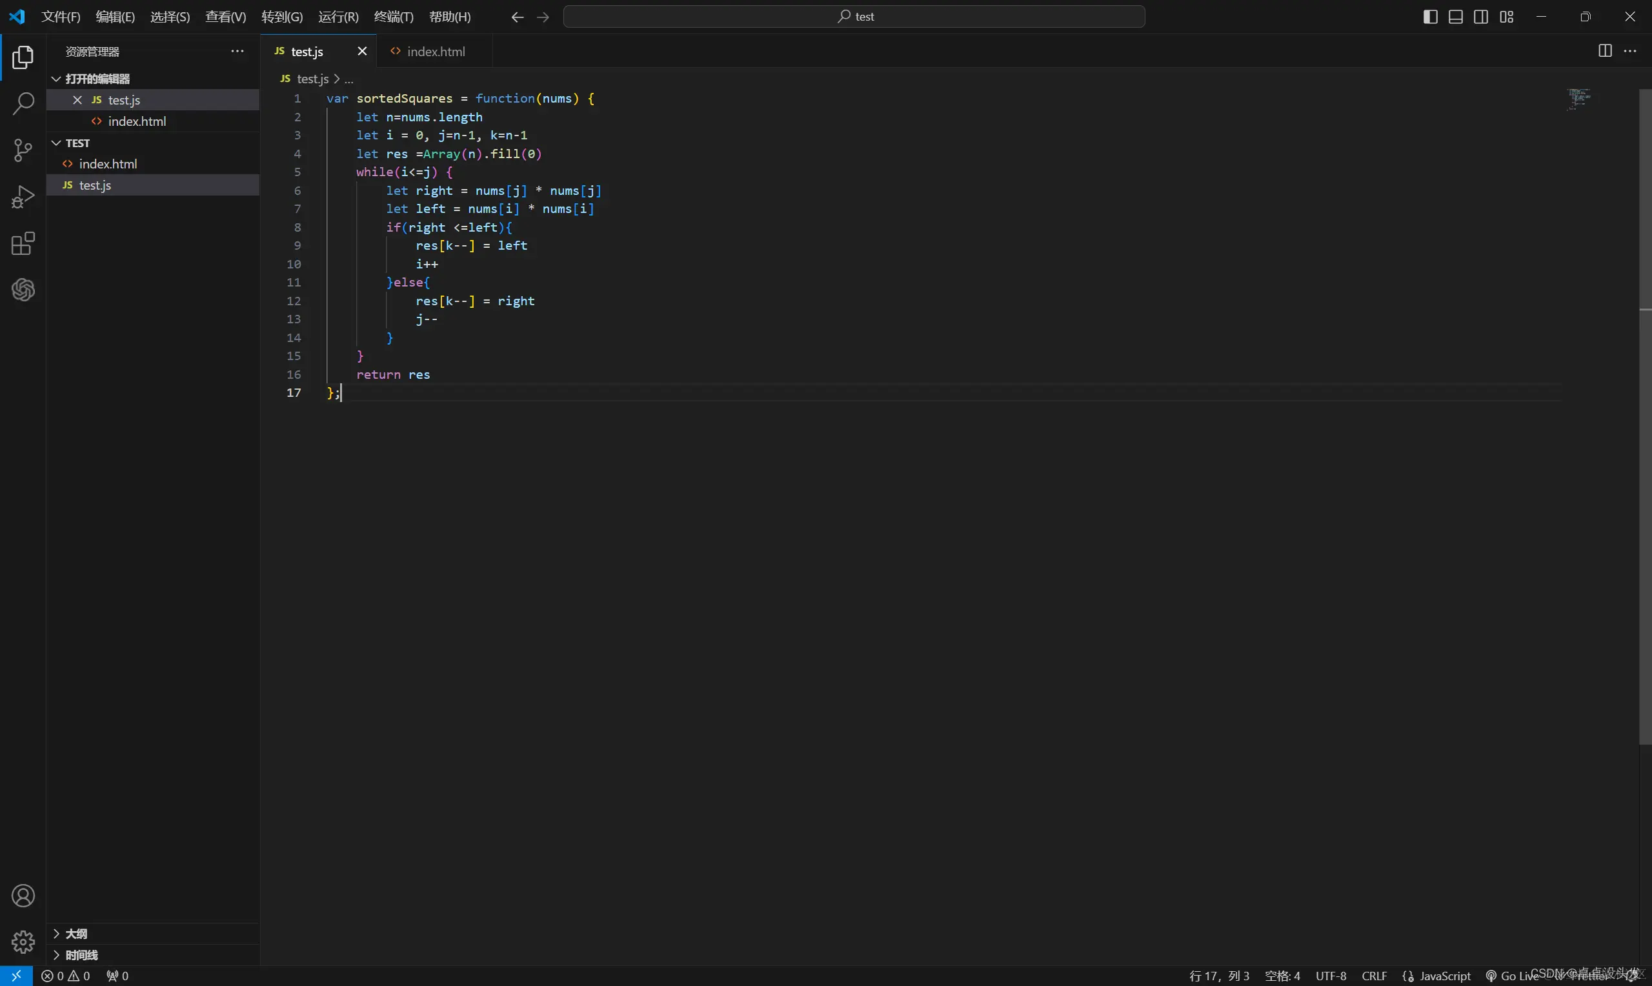Split the editor to the right

click(1604, 51)
